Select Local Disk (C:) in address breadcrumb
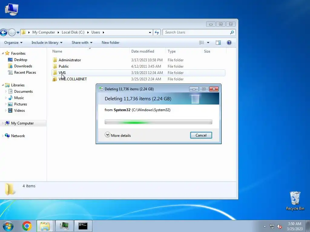This screenshot has height=232, width=310. [73, 32]
